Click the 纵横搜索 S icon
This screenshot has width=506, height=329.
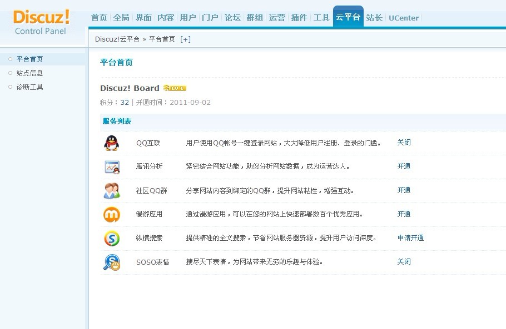pyautogui.click(x=112, y=238)
